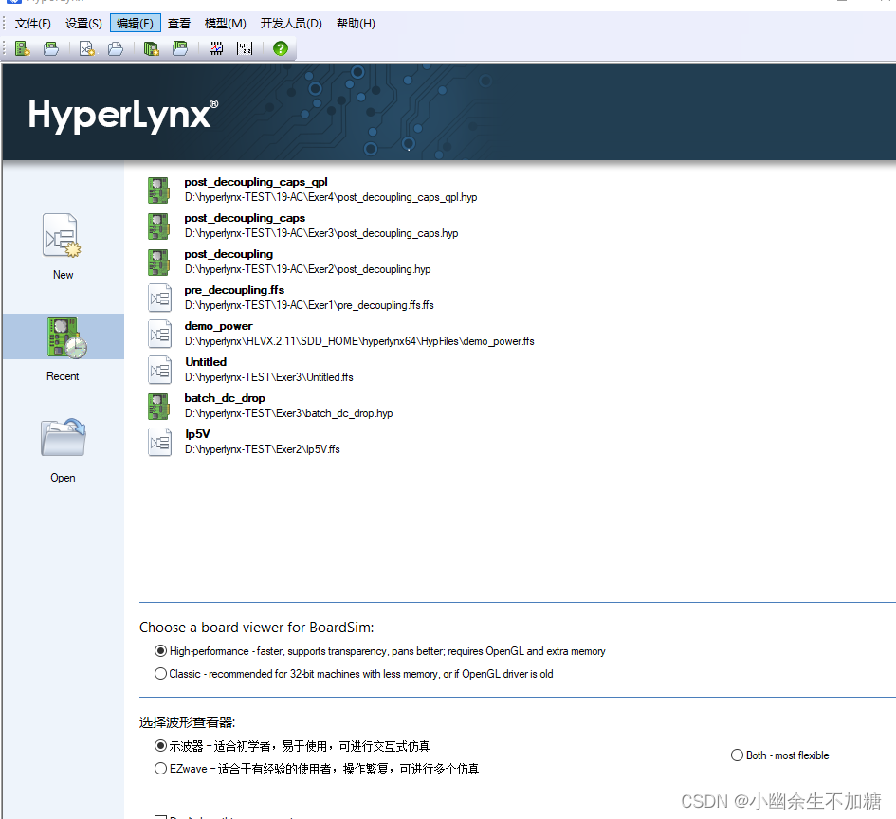Click the New multi-board project toolbar icon
The width and height of the screenshot is (896, 819).
coord(152,48)
